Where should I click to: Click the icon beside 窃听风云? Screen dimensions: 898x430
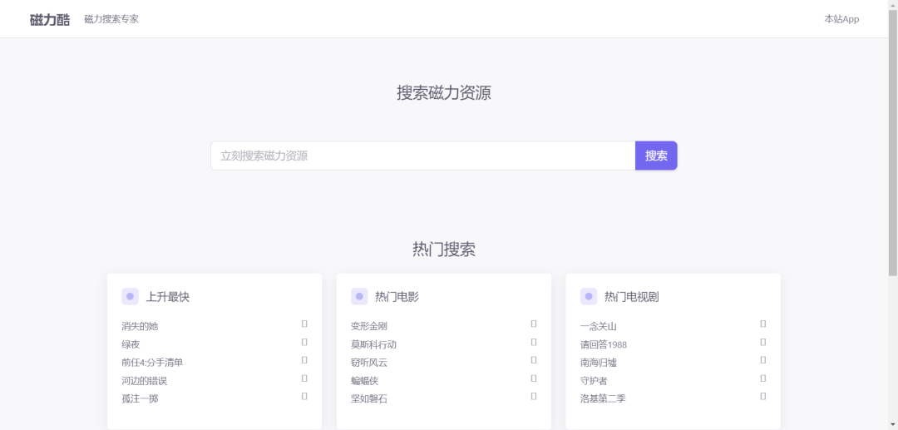533,359
